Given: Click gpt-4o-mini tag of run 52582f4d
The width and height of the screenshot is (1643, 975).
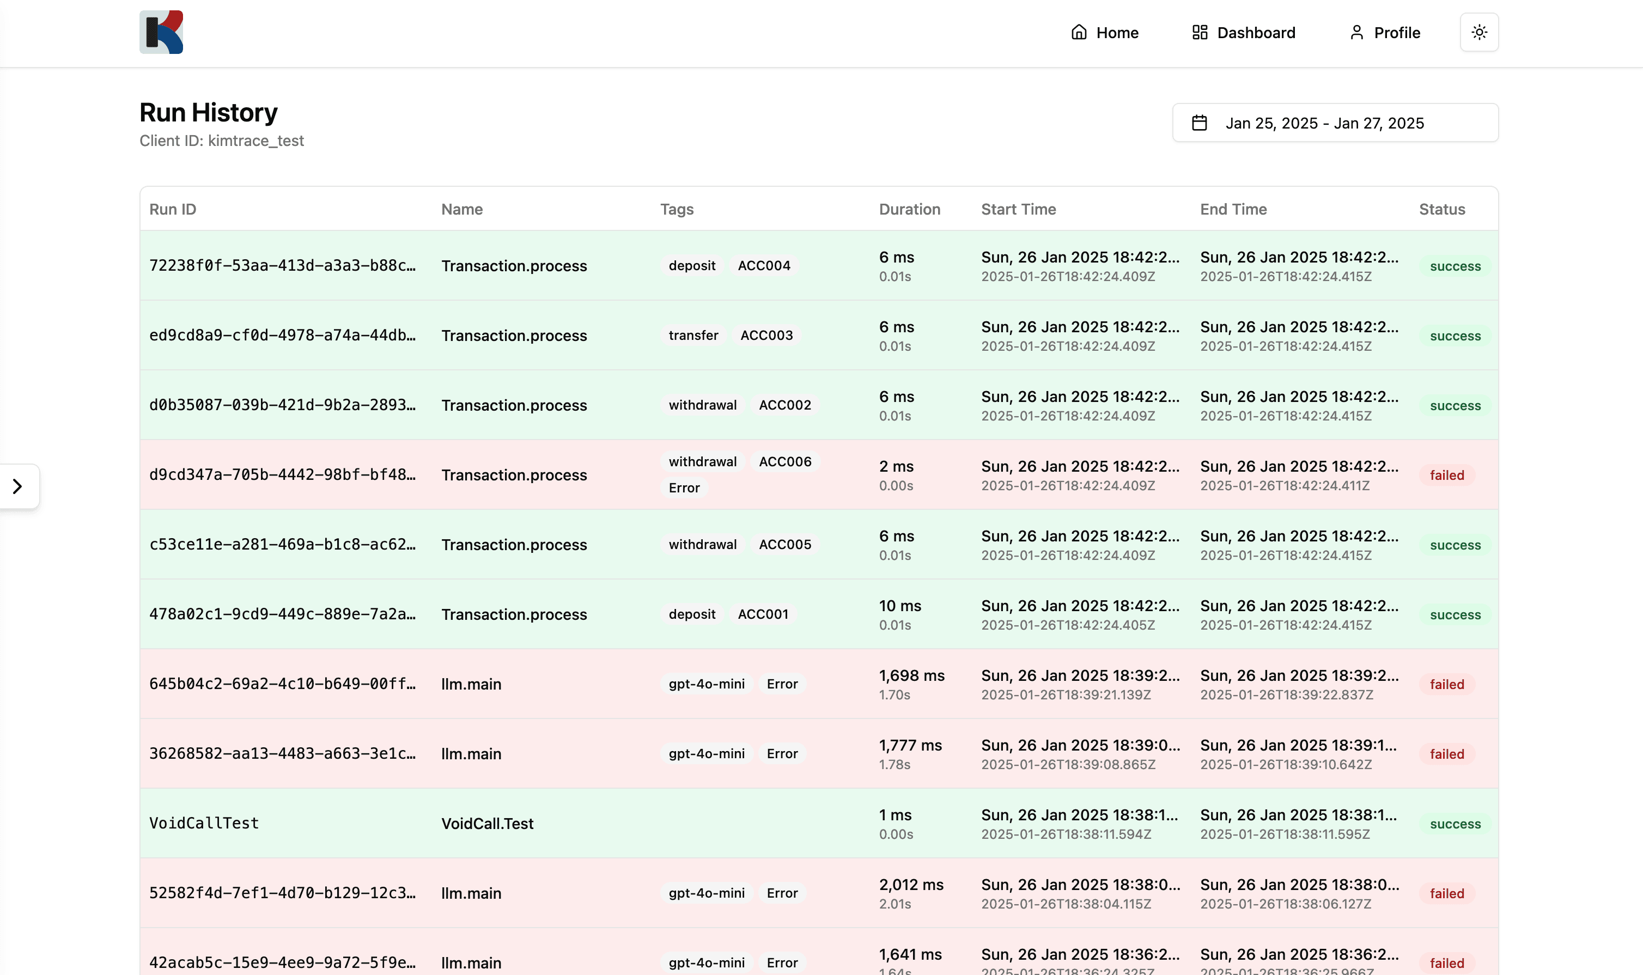Looking at the screenshot, I should 706,893.
